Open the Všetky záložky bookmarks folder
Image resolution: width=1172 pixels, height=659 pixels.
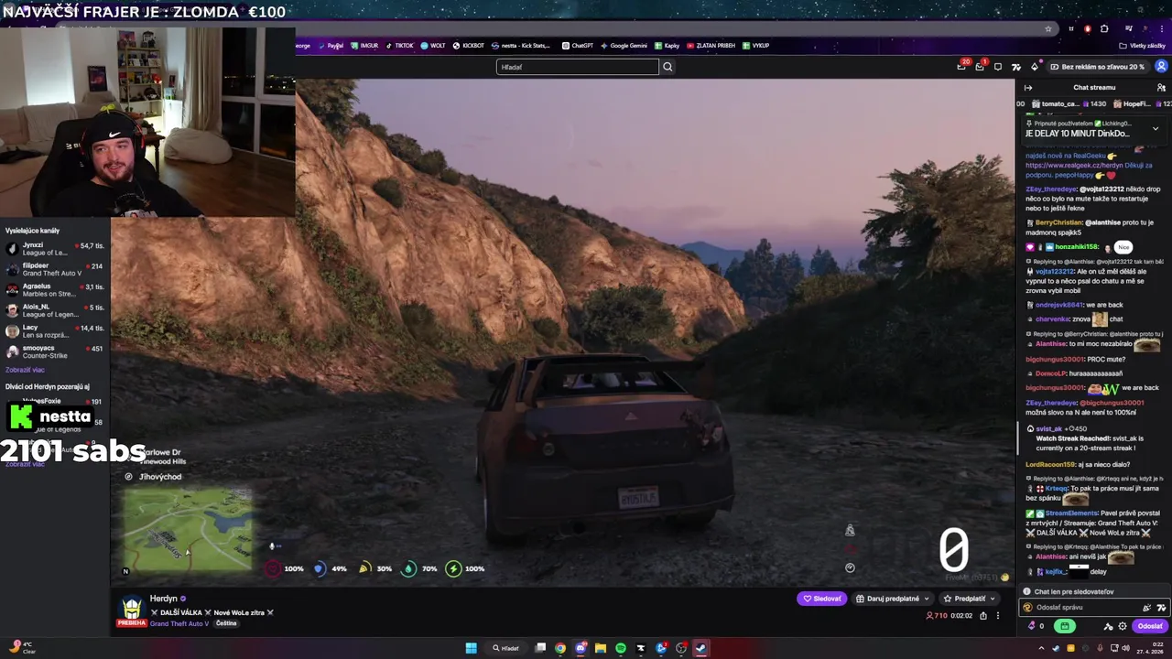1142,46
